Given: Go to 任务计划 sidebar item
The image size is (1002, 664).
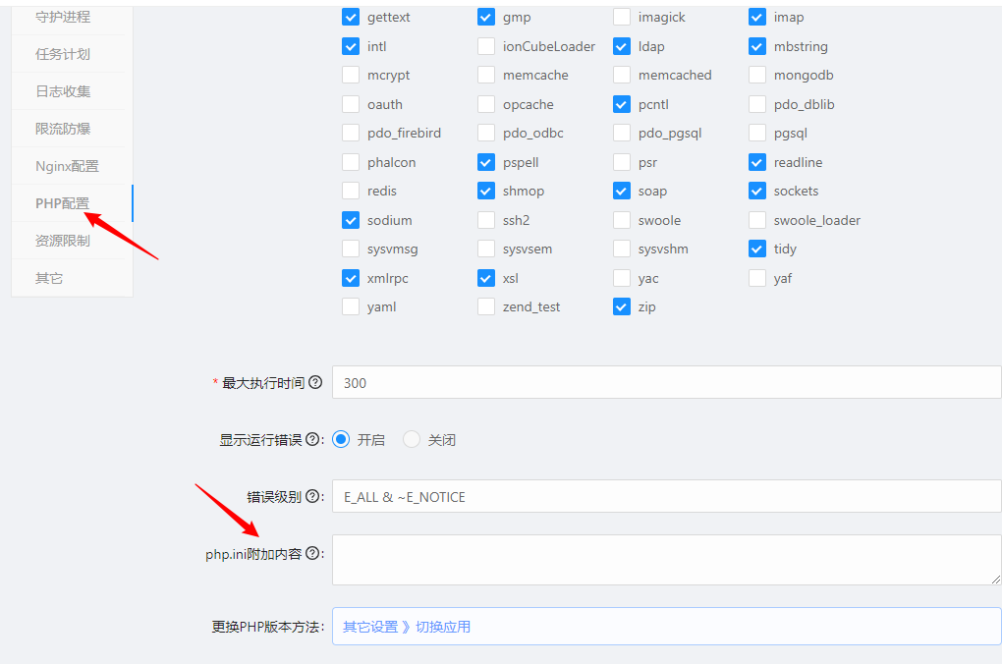Looking at the screenshot, I should 63,54.
